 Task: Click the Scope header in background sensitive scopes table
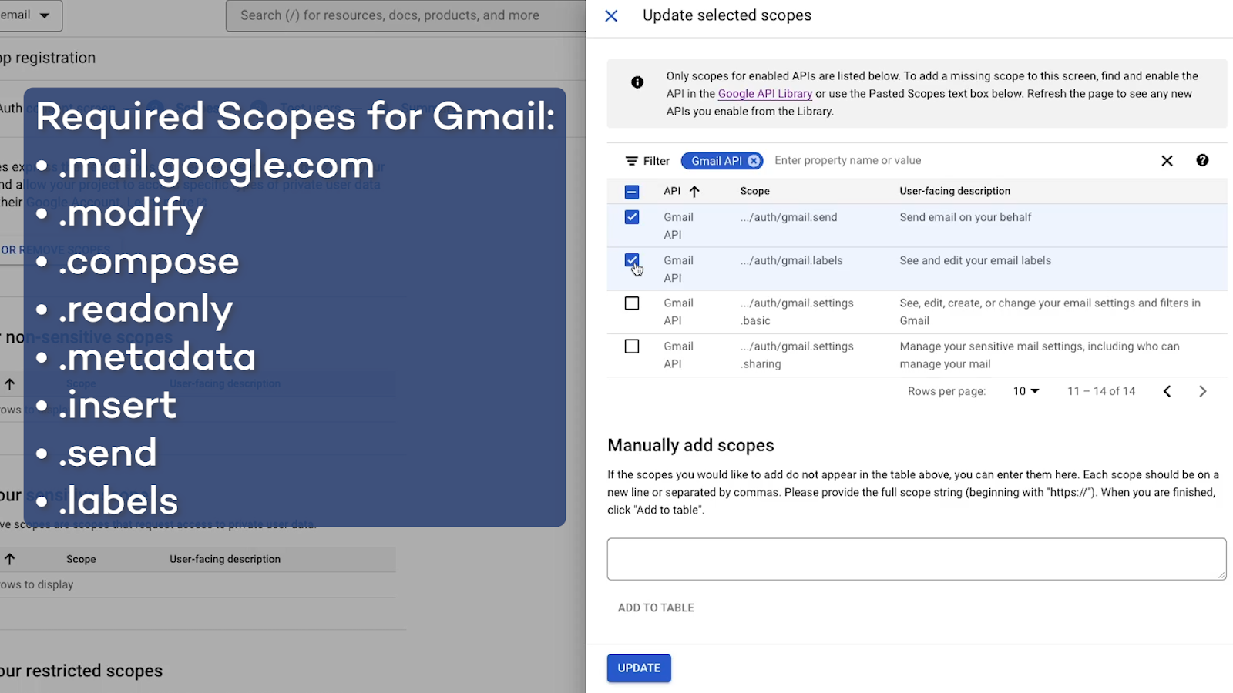81,559
